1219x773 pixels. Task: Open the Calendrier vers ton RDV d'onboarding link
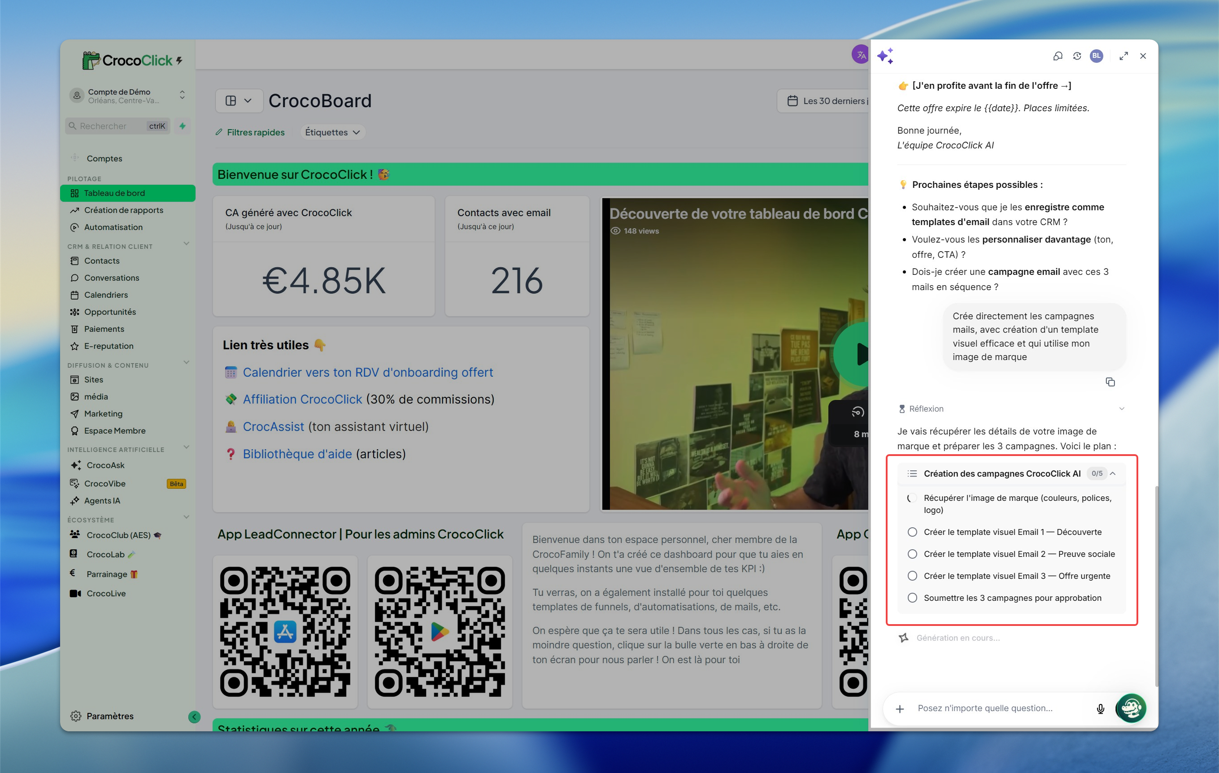367,373
